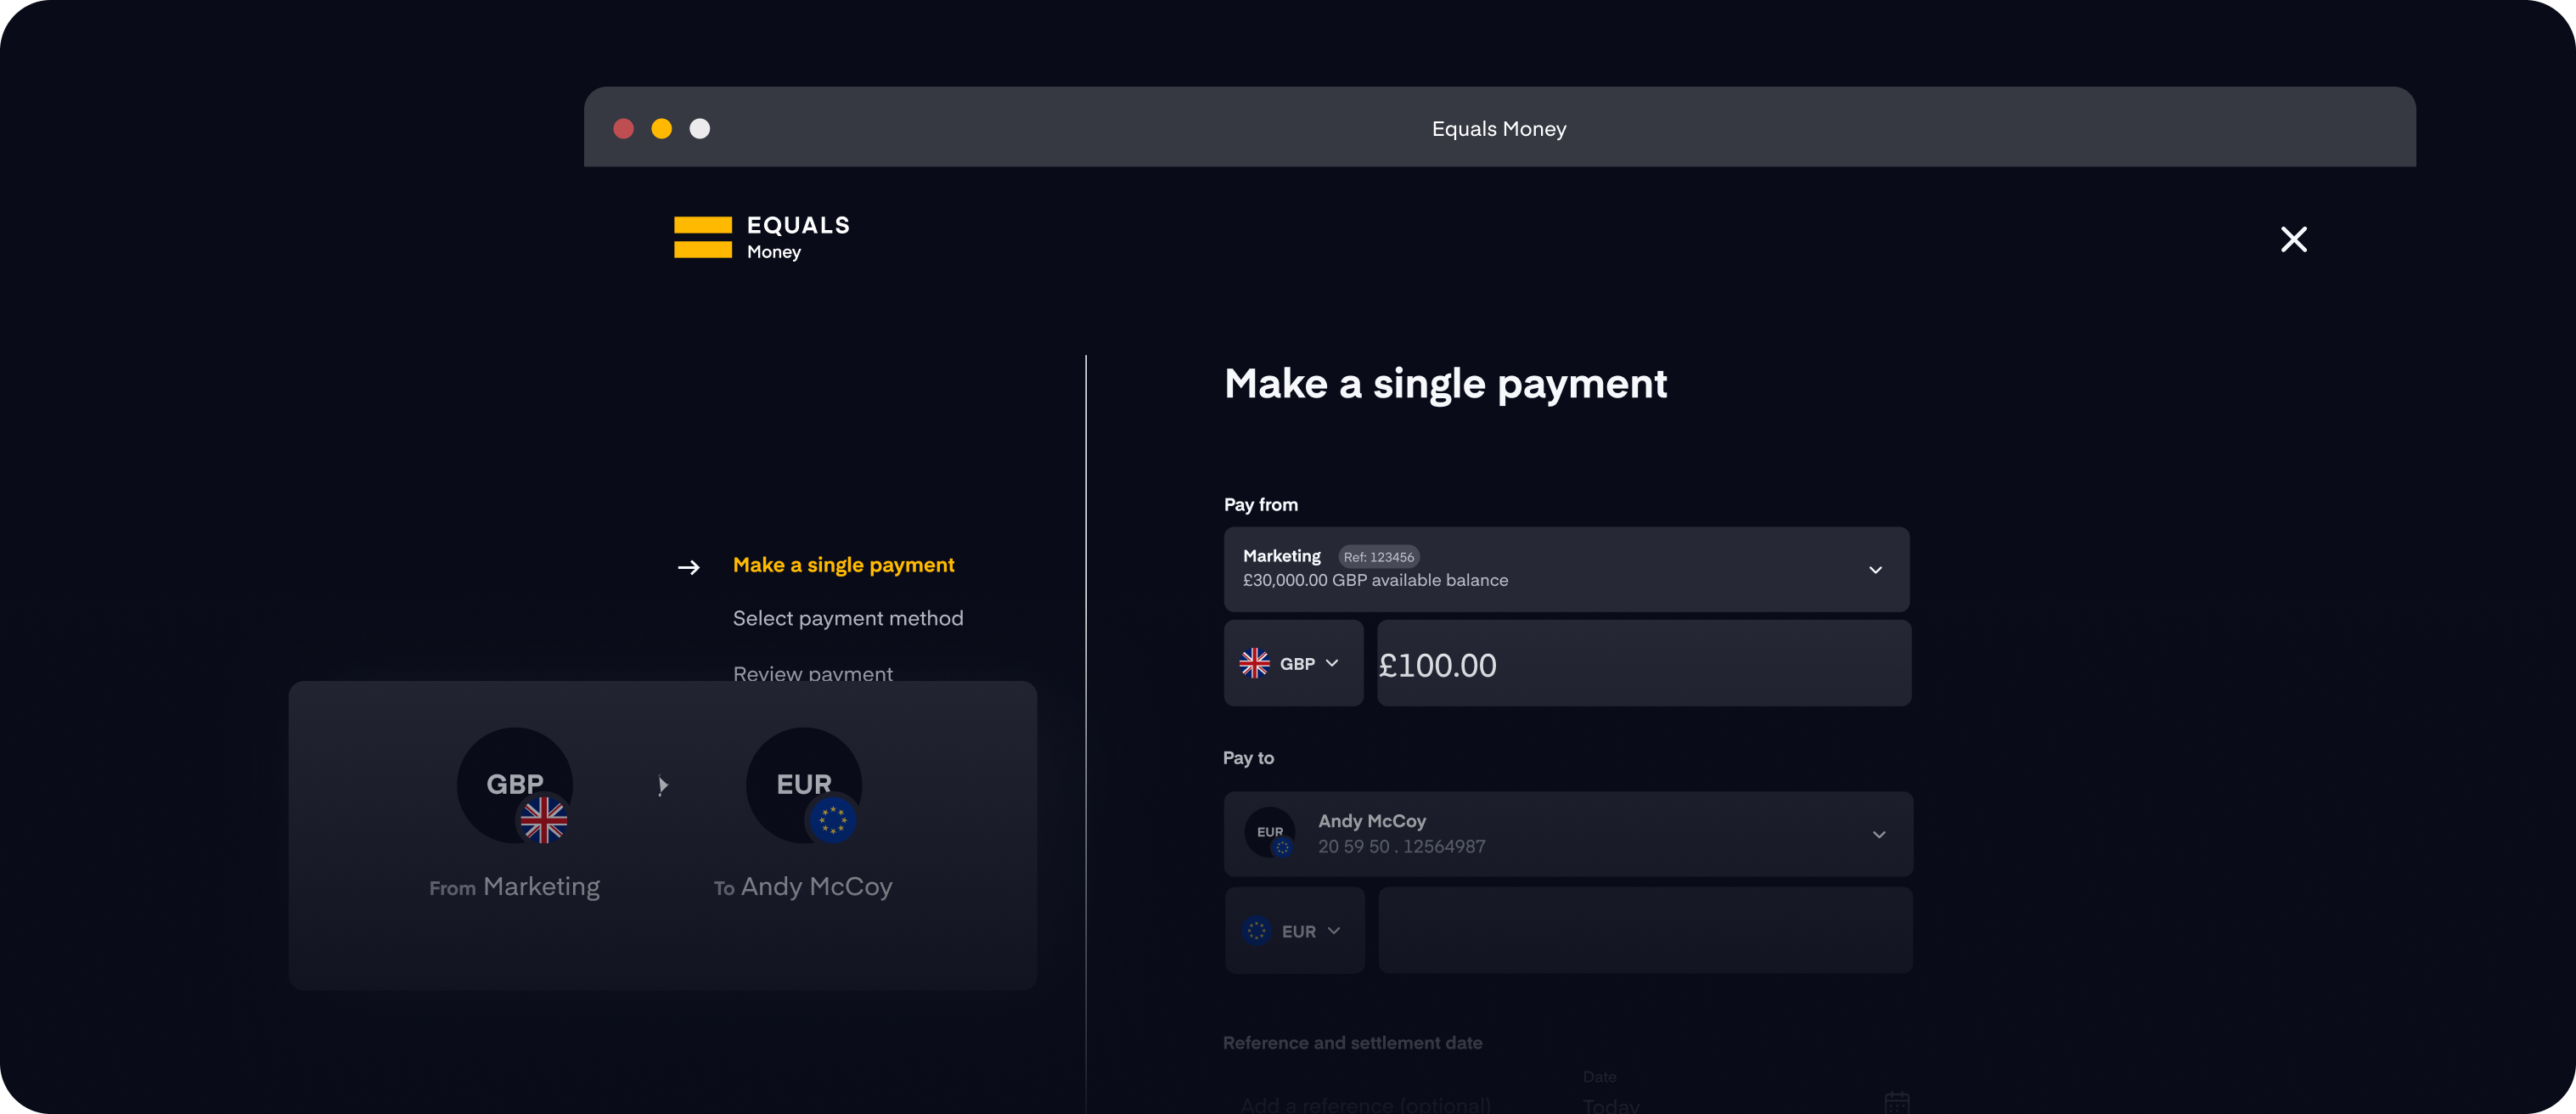The width and height of the screenshot is (2576, 1114).
Task: Click the £100.00 amount field
Action: (1644, 663)
